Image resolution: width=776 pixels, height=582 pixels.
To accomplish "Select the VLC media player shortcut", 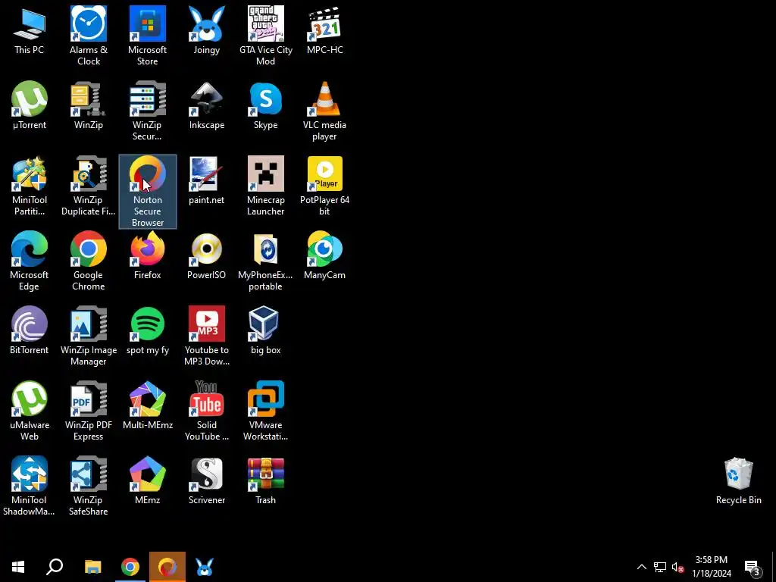I will pyautogui.click(x=324, y=111).
